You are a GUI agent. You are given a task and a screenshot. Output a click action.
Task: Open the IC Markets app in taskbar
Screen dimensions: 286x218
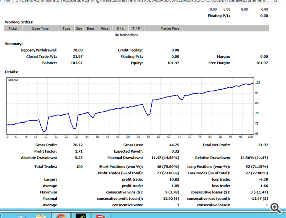pyautogui.click(x=80, y=216)
